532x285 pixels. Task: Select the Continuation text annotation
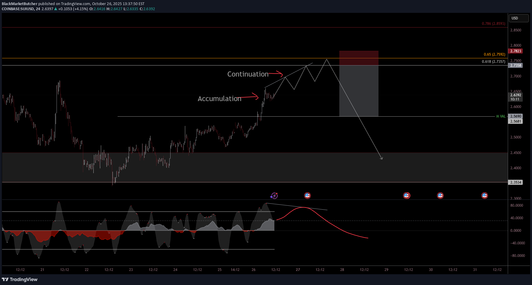point(248,74)
